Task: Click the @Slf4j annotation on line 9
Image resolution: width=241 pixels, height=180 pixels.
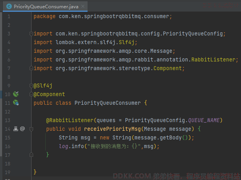Action: (x=43, y=85)
